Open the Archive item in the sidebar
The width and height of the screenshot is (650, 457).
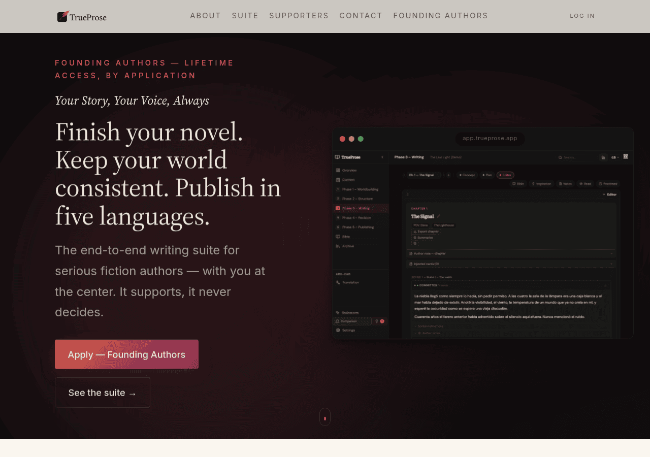click(360, 246)
